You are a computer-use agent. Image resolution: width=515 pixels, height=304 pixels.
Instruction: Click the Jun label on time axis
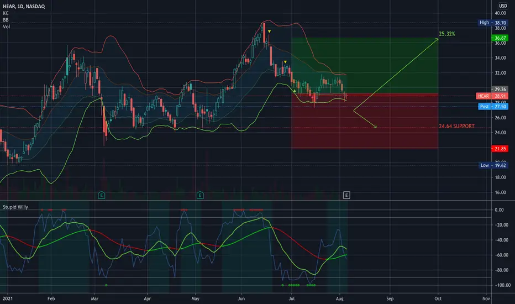241,298
